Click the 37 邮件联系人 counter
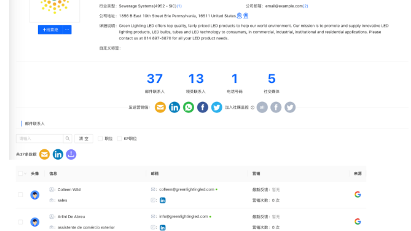This screenshot has height=231, width=411. 155,83
